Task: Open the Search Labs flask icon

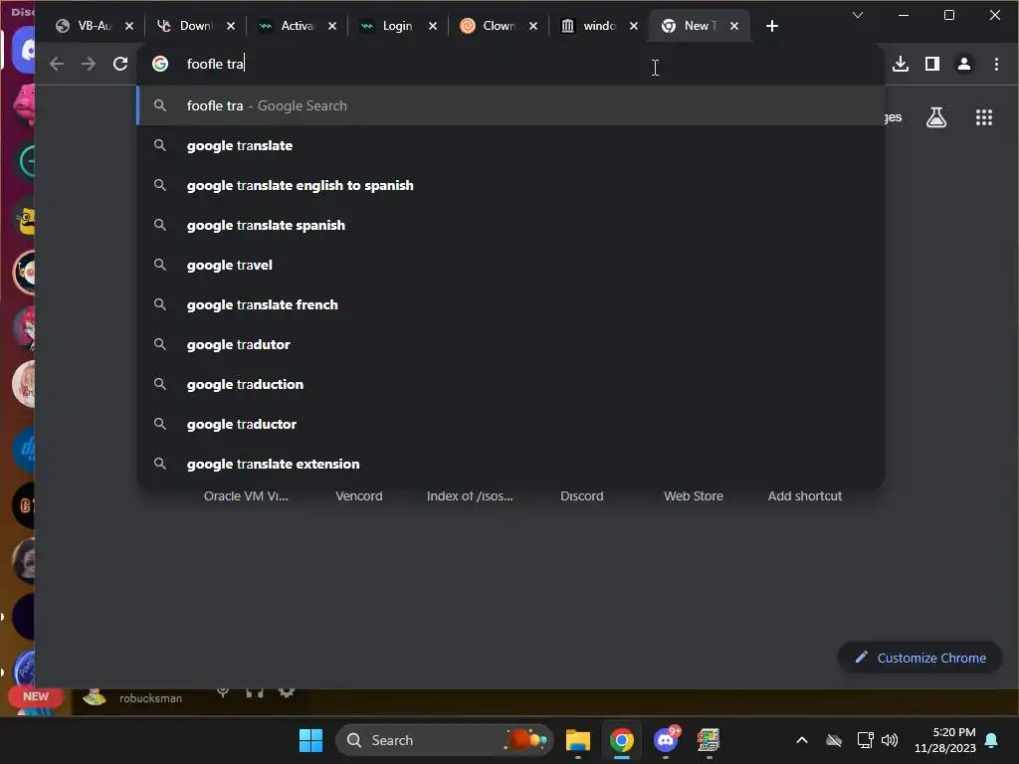Action: [x=935, y=117]
